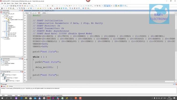
Task: Open the Edit menu
Action: click(5, 3)
